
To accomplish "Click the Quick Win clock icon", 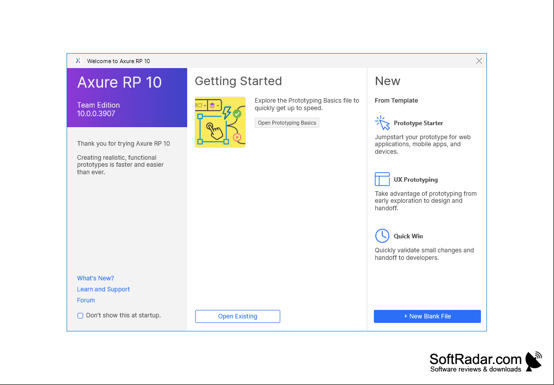I will coord(382,236).
